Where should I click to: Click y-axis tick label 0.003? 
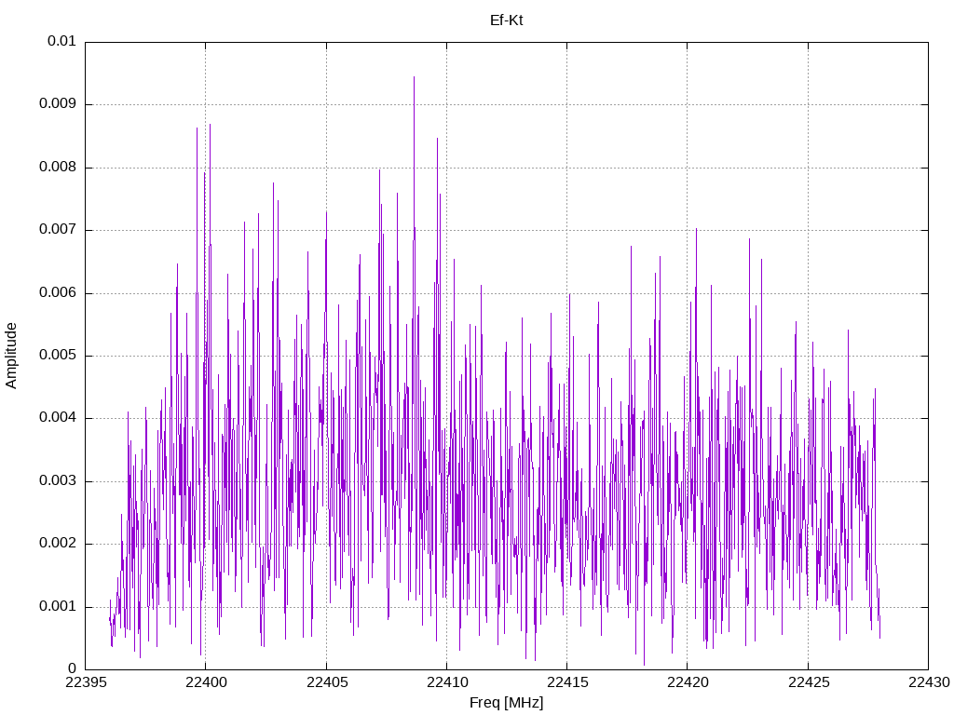pyautogui.click(x=58, y=481)
